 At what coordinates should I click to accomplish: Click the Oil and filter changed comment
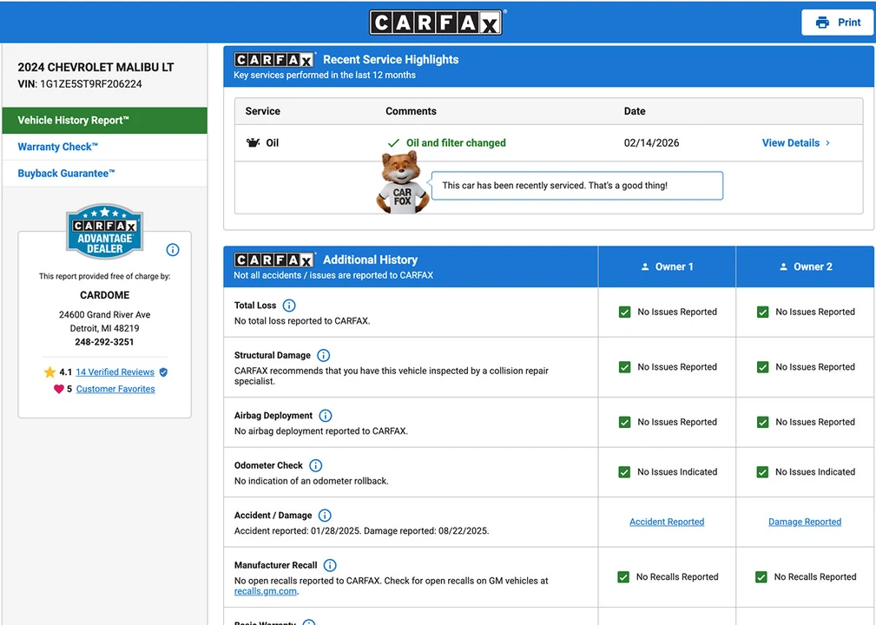pos(456,143)
